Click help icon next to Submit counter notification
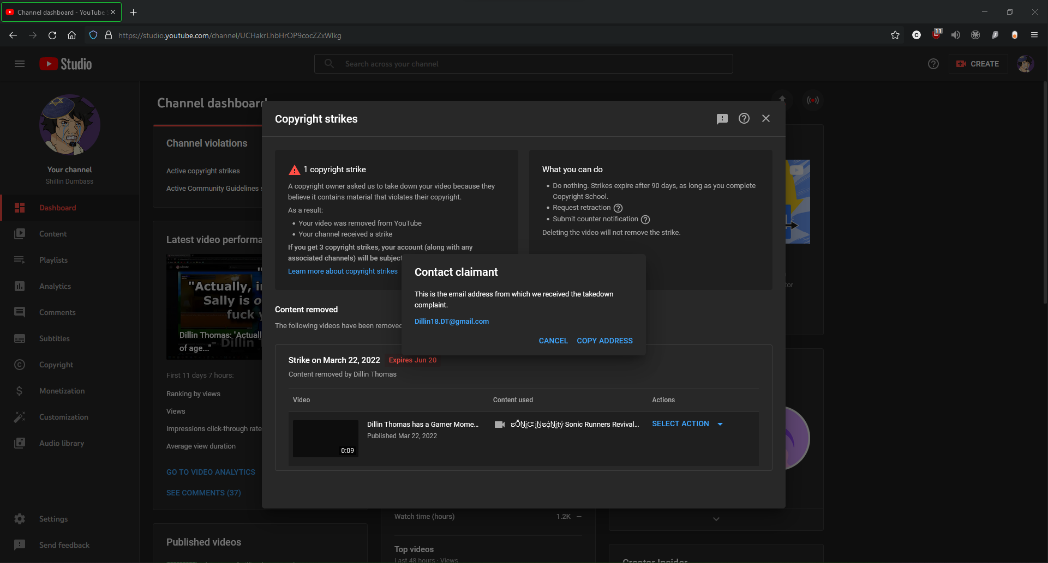 645,220
